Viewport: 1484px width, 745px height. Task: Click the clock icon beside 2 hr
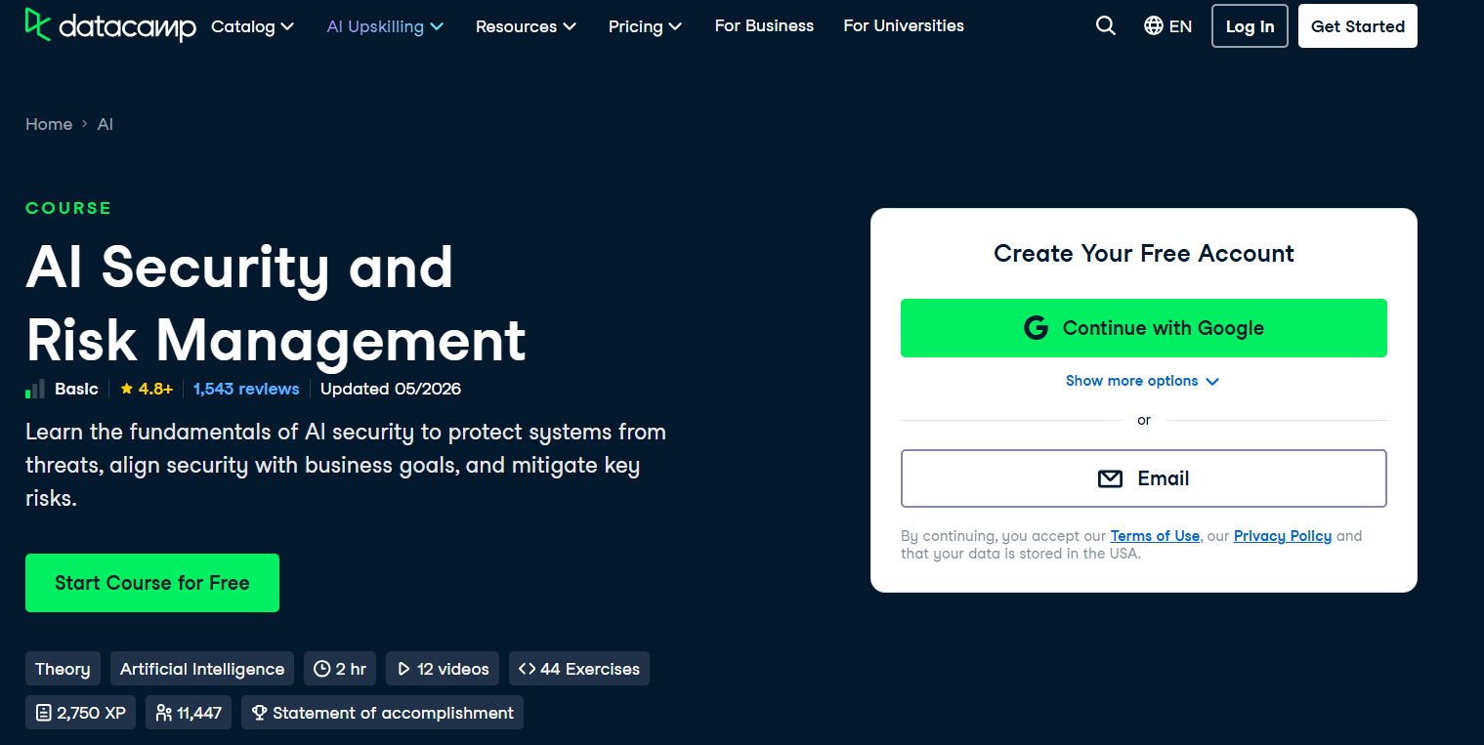pos(322,669)
